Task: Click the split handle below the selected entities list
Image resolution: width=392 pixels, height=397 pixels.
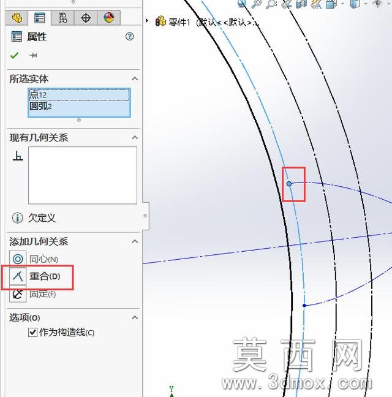Action: (x=79, y=120)
